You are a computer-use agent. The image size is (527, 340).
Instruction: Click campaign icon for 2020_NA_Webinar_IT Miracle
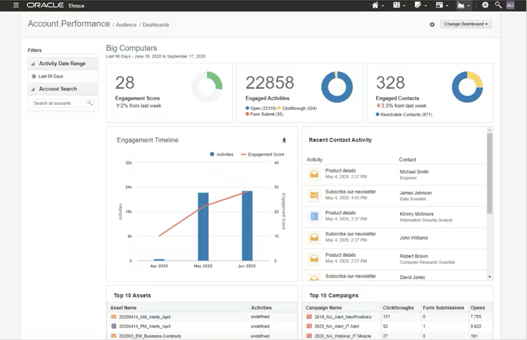309,336
